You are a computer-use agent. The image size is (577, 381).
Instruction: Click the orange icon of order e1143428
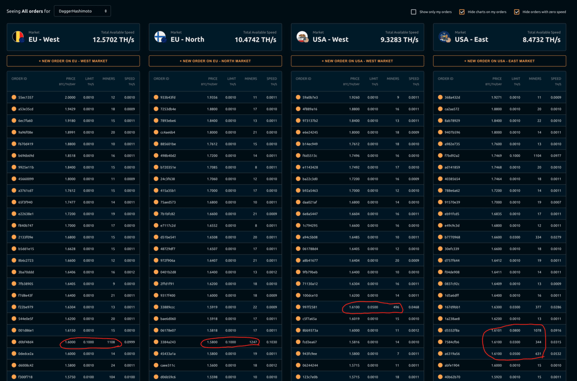298,167
